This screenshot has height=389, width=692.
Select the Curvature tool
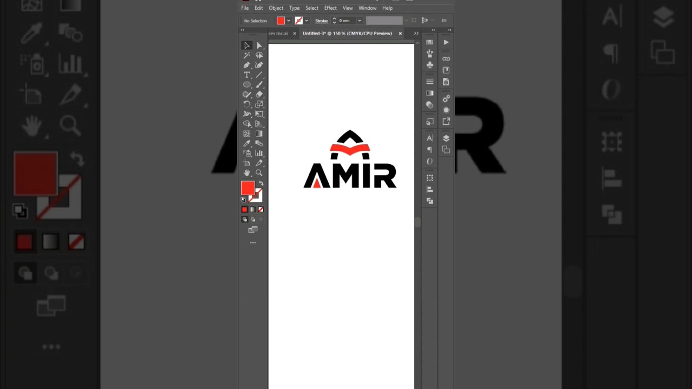259,65
